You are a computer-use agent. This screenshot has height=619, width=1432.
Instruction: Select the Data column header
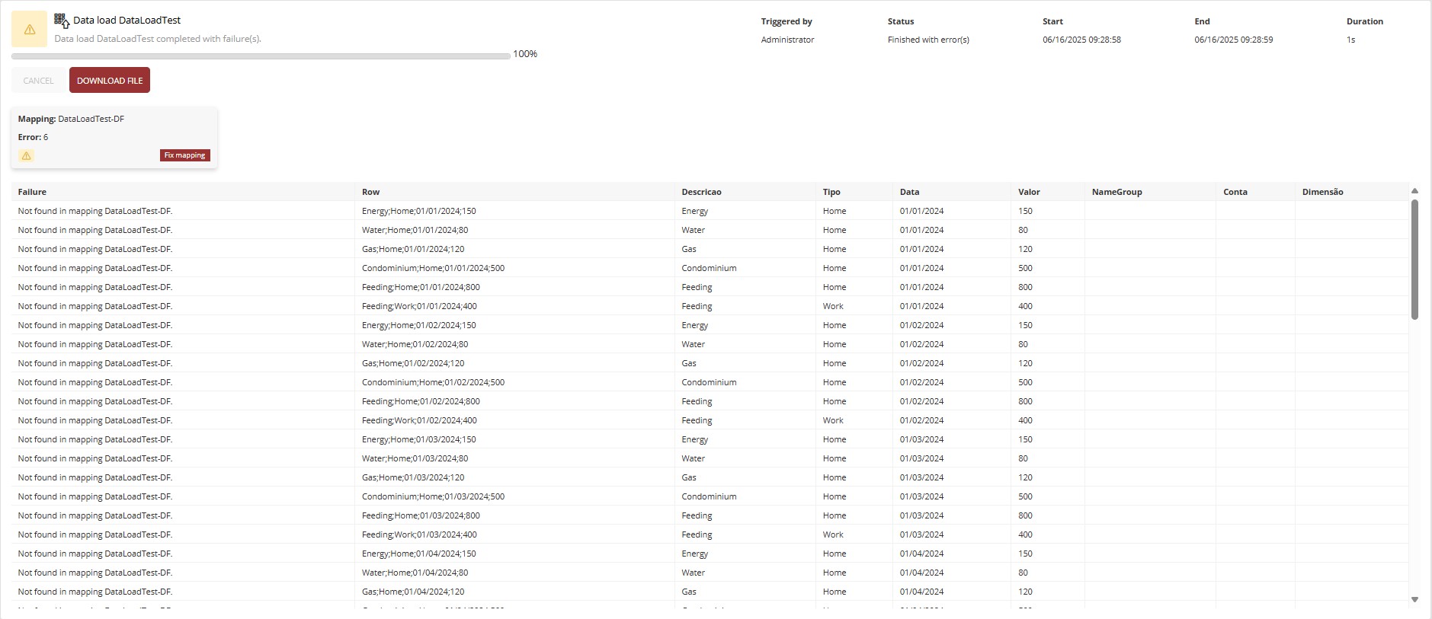952,192
